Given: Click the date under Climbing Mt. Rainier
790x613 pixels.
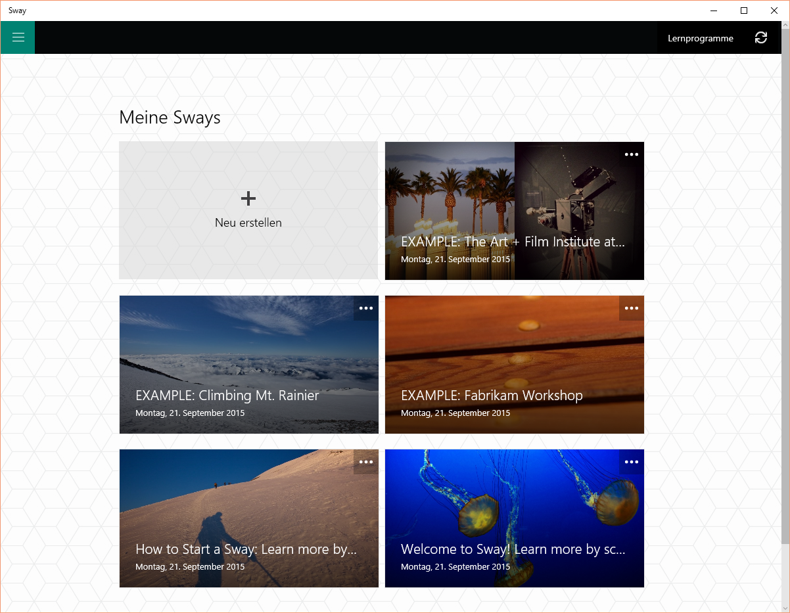Looking at the screenshot, I should (x=190, y=413).
